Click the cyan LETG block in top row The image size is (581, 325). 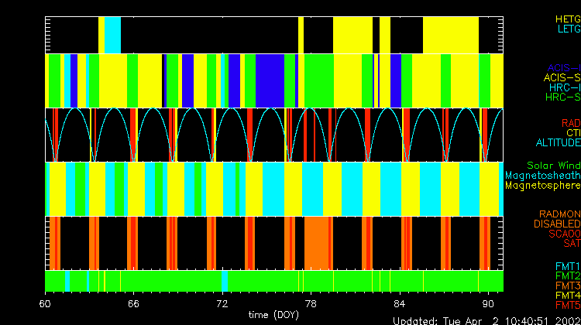(113, 34)
